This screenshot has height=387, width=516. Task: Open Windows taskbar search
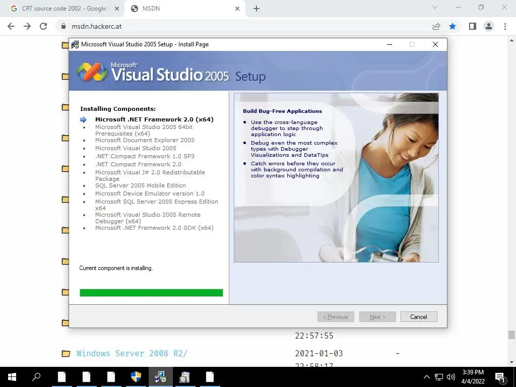pos(36,377)
